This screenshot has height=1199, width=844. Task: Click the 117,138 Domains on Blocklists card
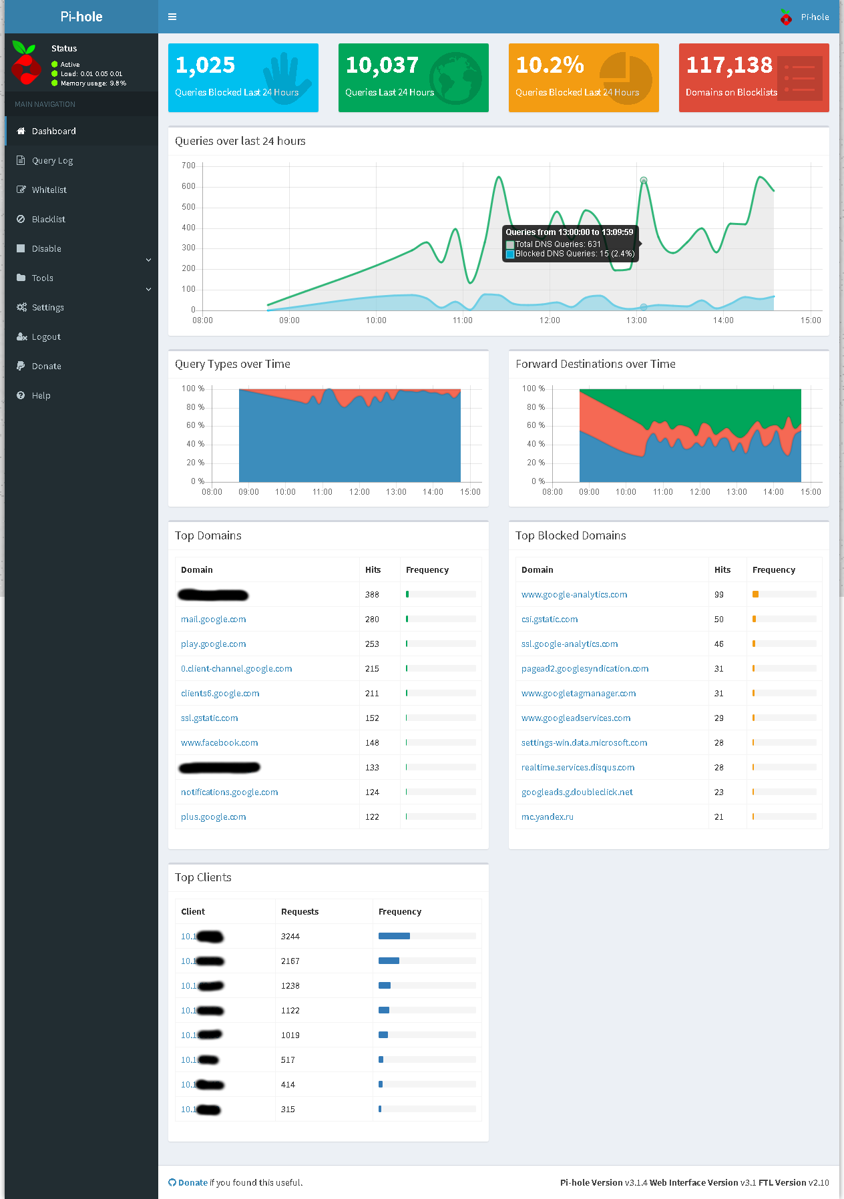coord(754,77)
